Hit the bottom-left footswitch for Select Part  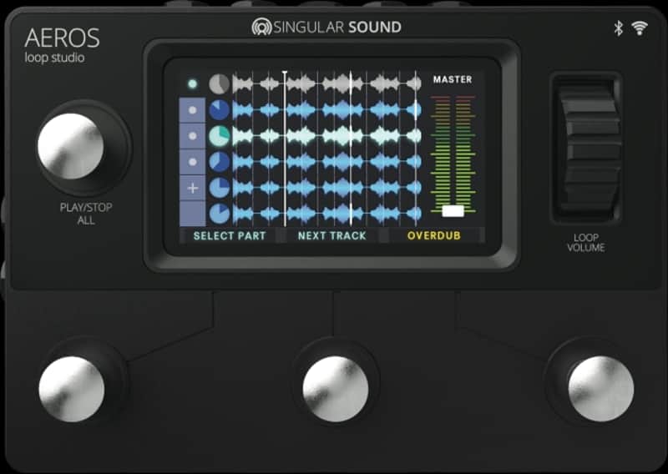[72, 389]
